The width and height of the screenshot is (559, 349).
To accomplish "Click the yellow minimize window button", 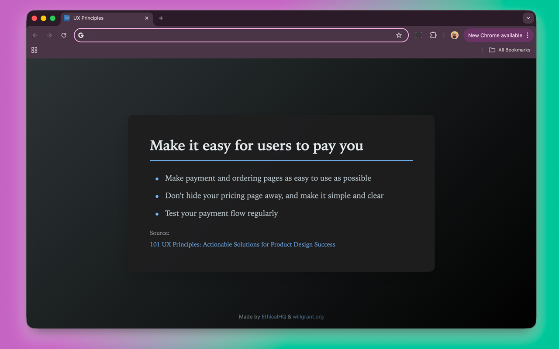I will (44, 18).
